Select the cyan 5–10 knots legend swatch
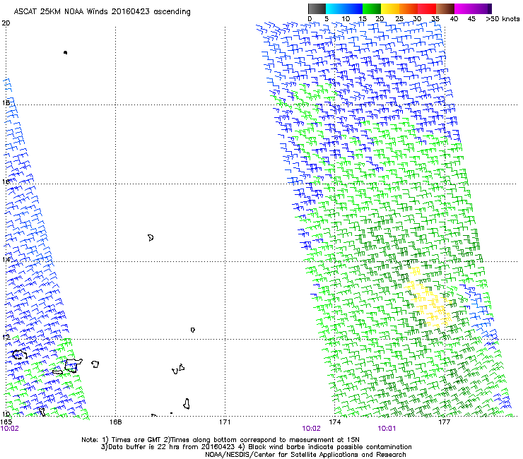This screenshot has width=523, height=459. [x=335, y=8]
